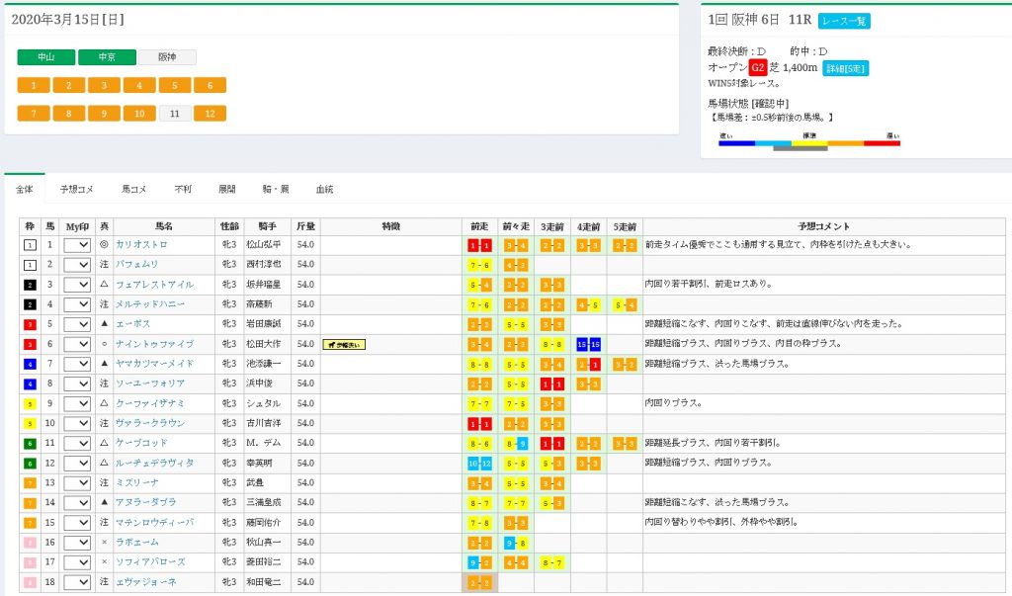Screen dimensions: 1012x596
Task: Click the white frame 1 icon for カリオストロ
Action: (30, 245)
